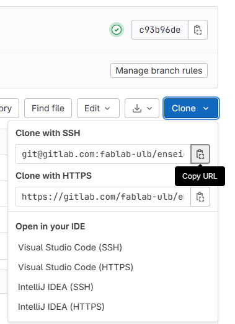Click the Clone with SSH heading
Image resolution: width=235 pixels, height=324 pixels.
click(48, 133)
